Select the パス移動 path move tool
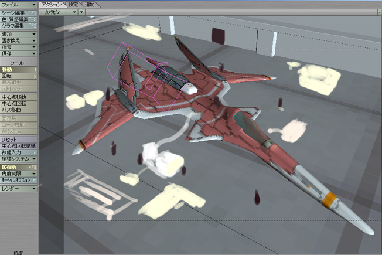This screenshot has width=382, height=255. [19, 110]
